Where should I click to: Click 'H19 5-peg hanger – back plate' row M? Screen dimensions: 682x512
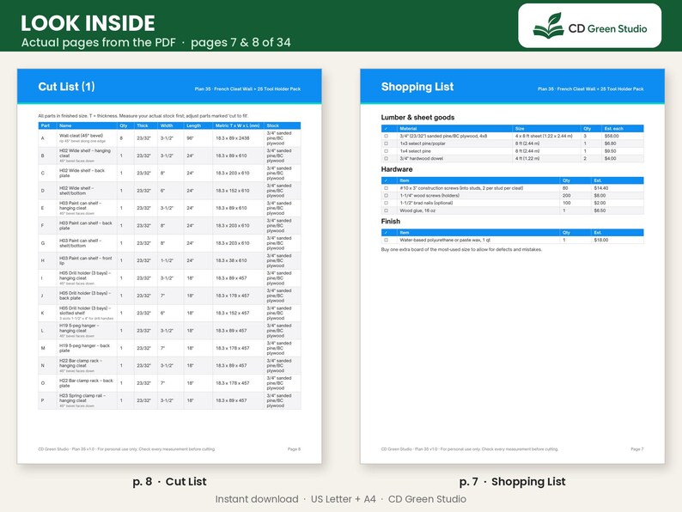(x=84, y=348)
